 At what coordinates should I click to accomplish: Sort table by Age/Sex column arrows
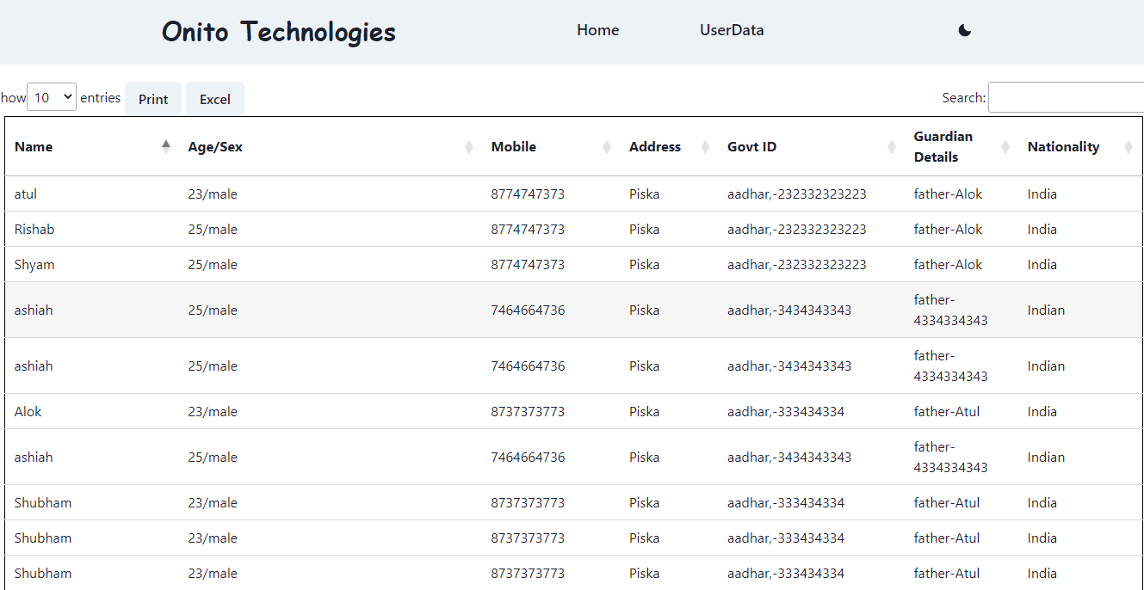pos(469,147)
